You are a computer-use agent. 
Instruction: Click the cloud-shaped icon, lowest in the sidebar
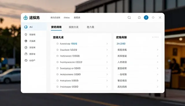coord(26,60)
